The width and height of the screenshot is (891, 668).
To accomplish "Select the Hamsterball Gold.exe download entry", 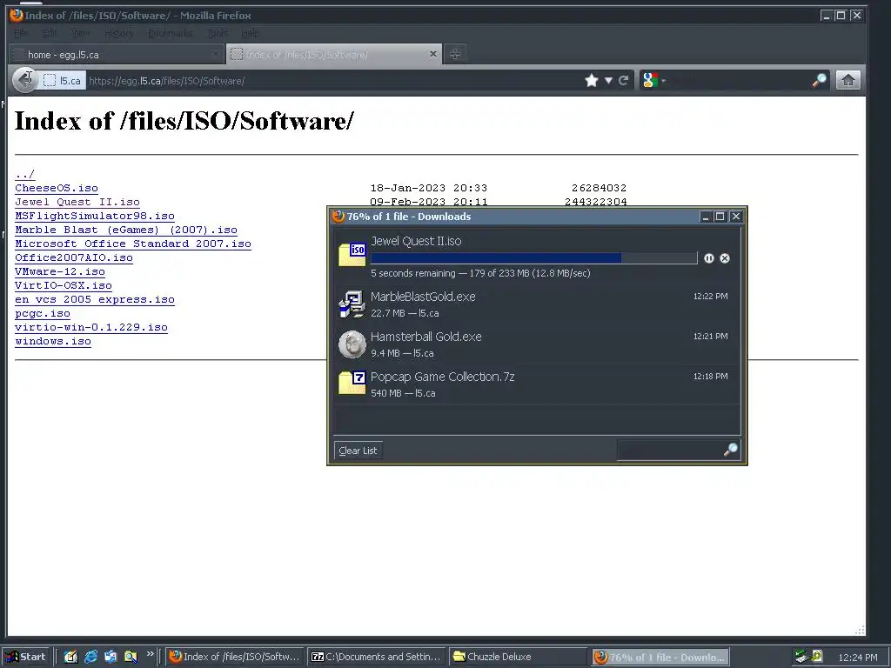I will tap(537, 344).
